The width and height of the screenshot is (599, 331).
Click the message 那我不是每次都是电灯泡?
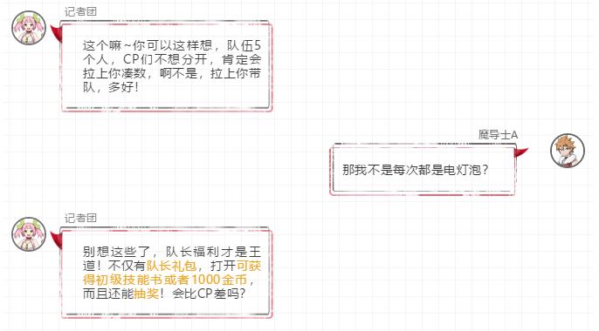click(x=423, y=170)
